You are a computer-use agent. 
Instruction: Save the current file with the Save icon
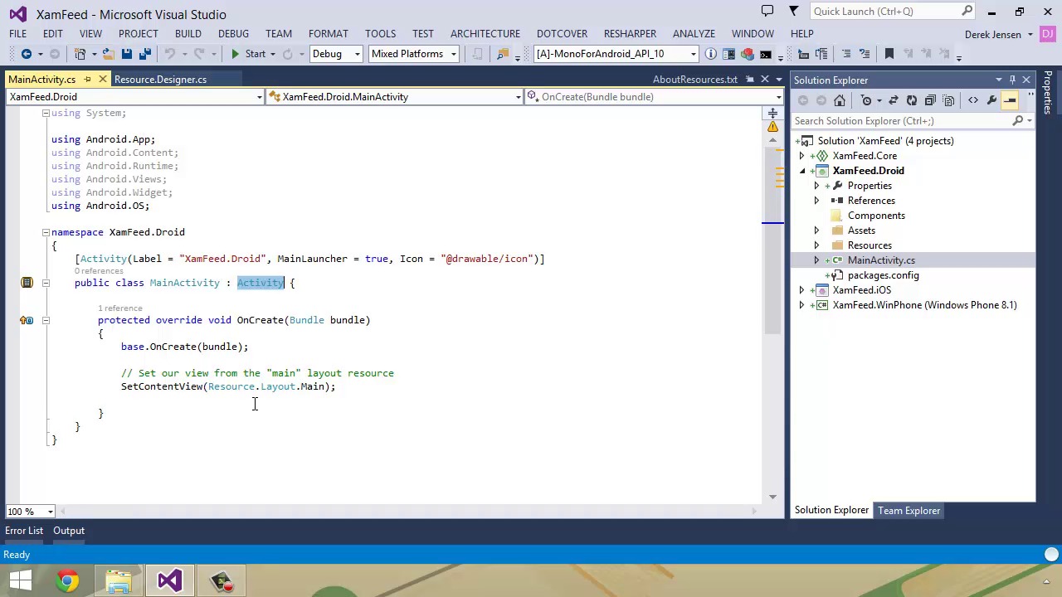point(126,54)
